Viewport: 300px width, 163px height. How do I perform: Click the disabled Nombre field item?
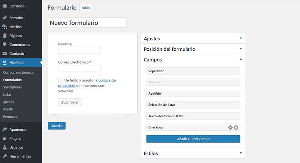(193, 82)
